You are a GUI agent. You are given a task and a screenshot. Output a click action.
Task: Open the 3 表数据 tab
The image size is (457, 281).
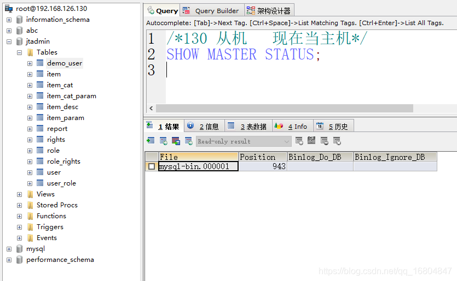248,127
